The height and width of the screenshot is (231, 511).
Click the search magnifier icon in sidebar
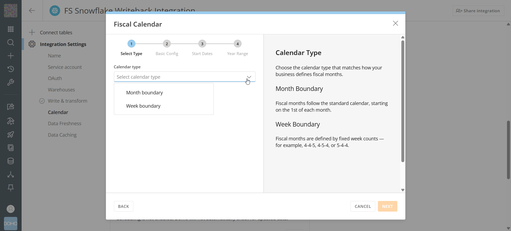(11, 42)
